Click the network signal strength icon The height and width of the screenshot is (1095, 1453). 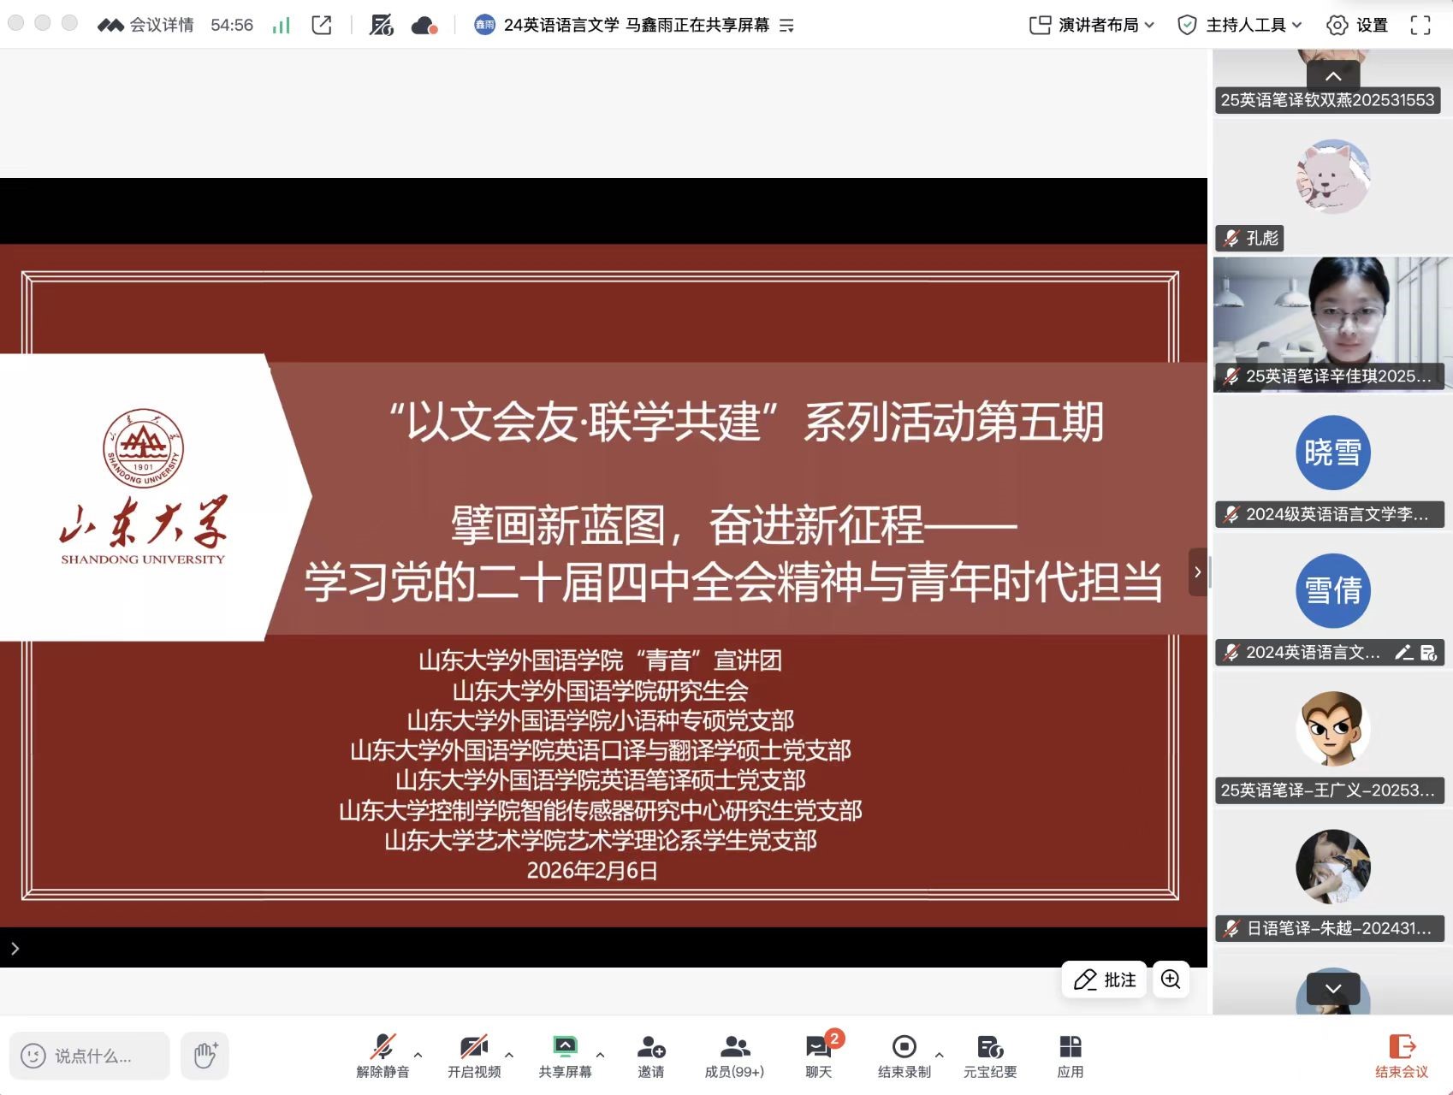[x=281, y=26]
